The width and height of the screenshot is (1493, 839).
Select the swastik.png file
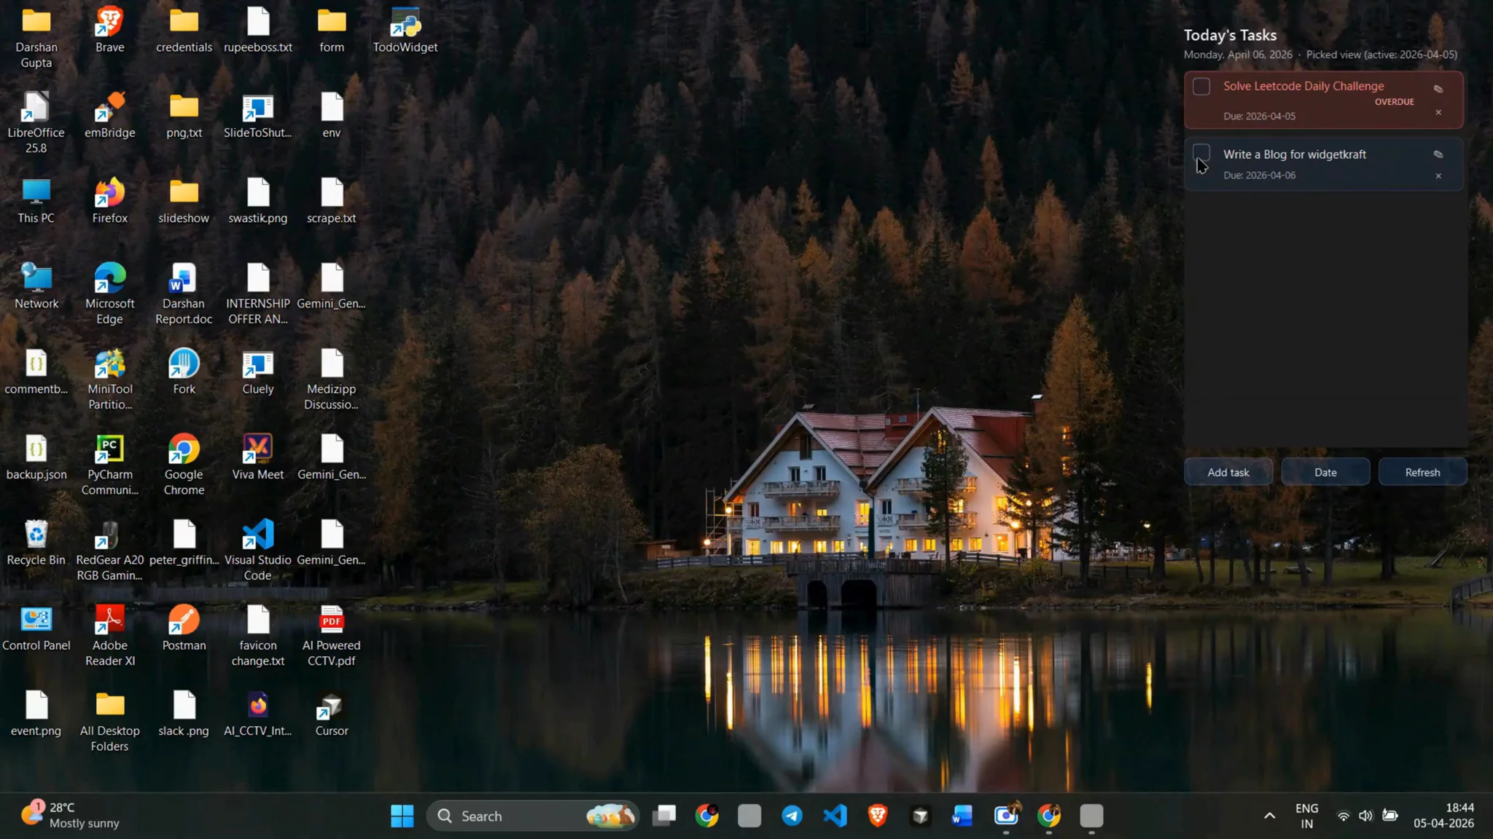pos(258,202)
